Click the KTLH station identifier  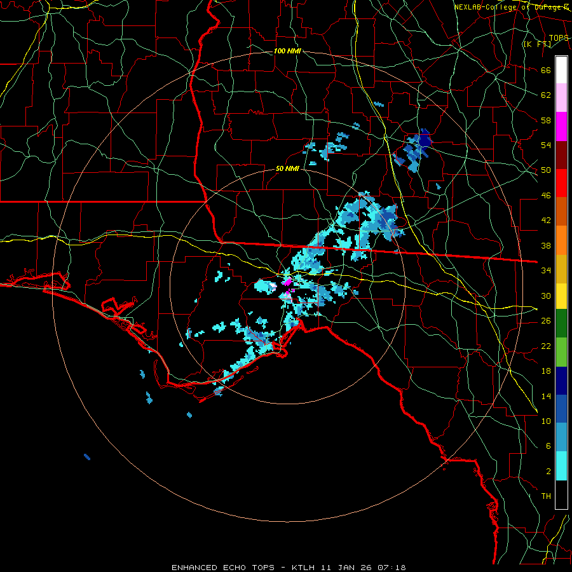304,568
